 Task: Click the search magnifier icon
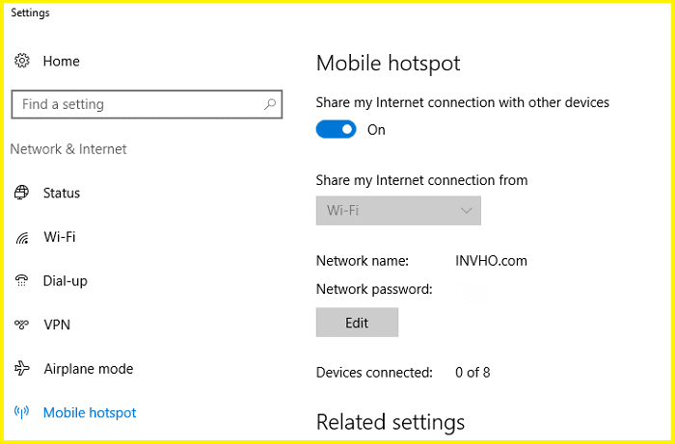[x=270, y=104]
